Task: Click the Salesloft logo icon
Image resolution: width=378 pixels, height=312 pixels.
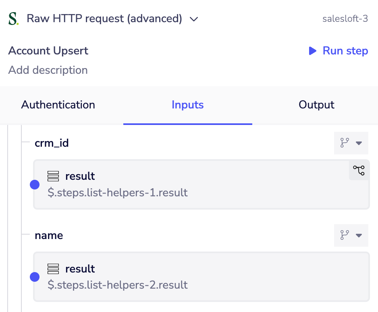Action: [13, 19]
